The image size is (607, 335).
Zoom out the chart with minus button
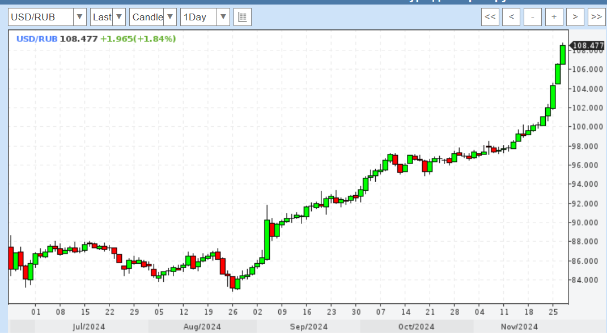533,17
